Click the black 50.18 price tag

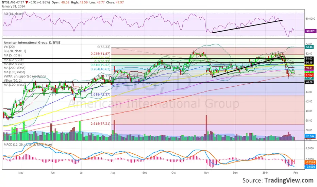click(309, 63)
